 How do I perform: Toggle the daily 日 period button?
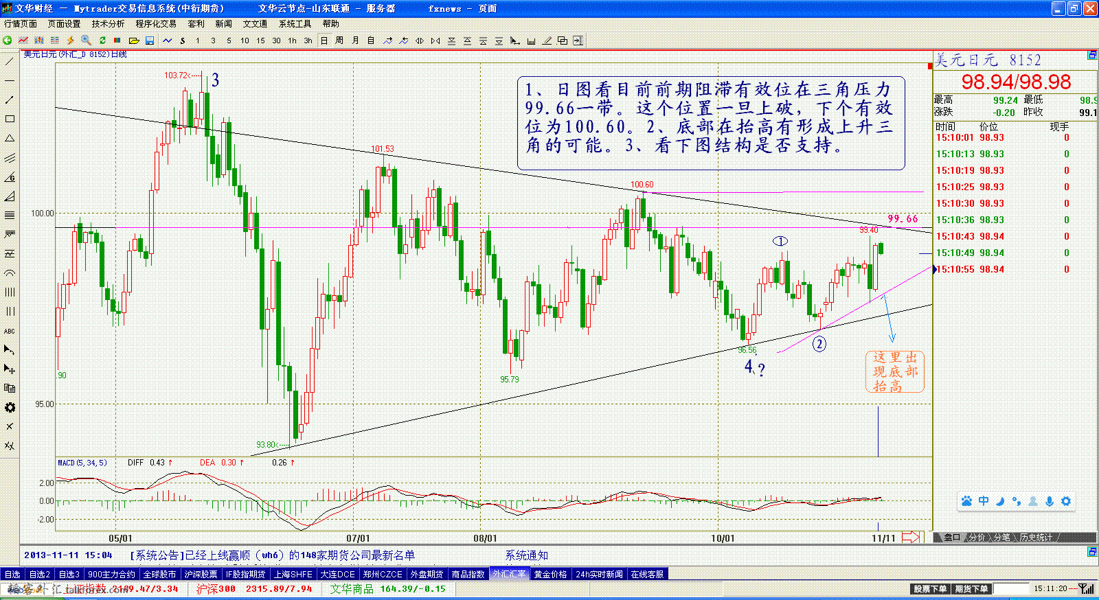(x=324, y=41)
